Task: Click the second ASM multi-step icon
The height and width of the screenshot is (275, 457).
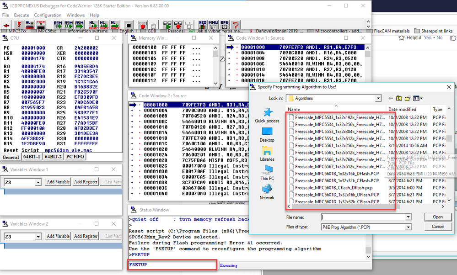Action: (69, 25)
